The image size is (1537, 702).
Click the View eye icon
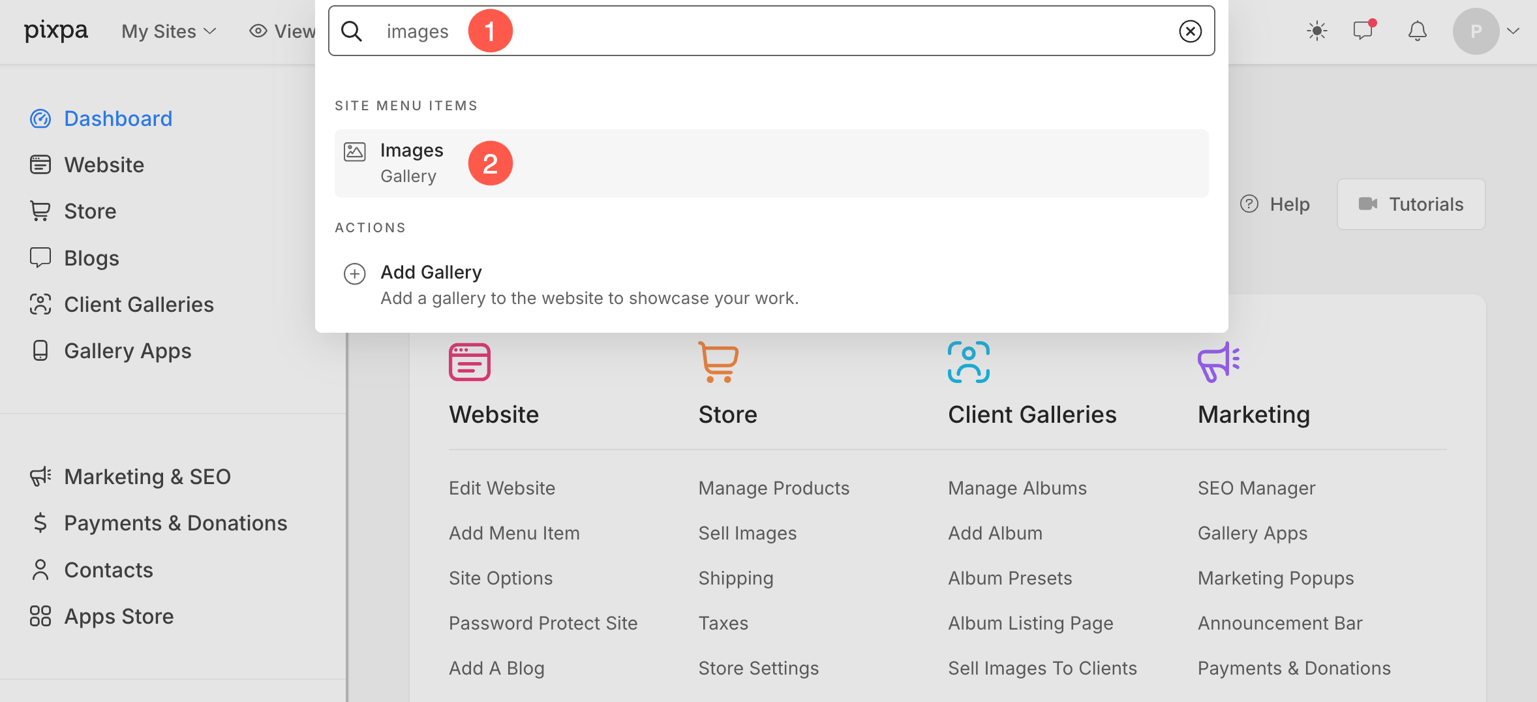pos(258,31)
